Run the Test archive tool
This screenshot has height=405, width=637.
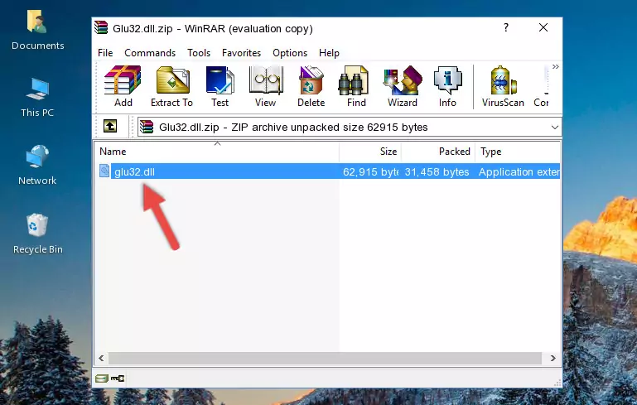(x=220, y=86)
